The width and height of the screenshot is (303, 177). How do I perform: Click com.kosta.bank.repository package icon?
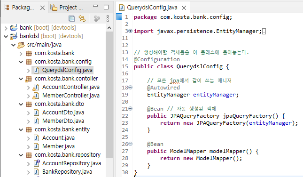(29, 155)
